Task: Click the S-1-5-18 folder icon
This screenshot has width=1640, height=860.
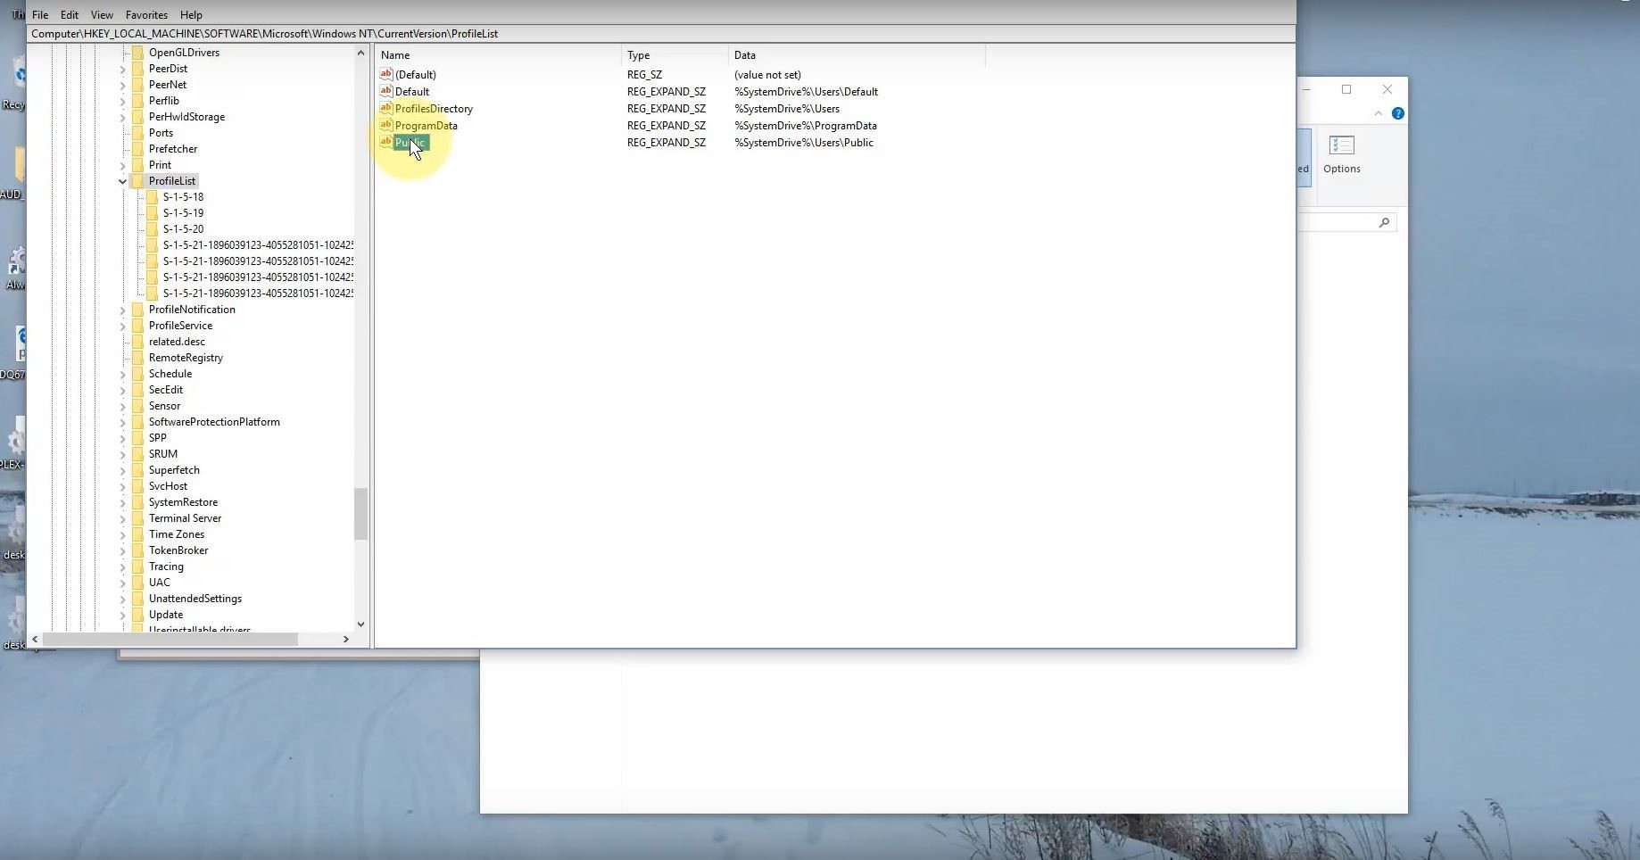Action: (152, 197)
